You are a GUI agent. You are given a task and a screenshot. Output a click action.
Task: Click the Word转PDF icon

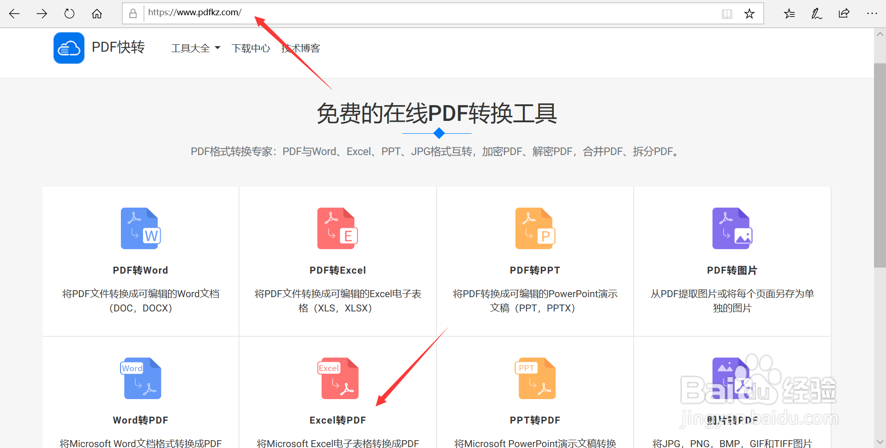141,378
